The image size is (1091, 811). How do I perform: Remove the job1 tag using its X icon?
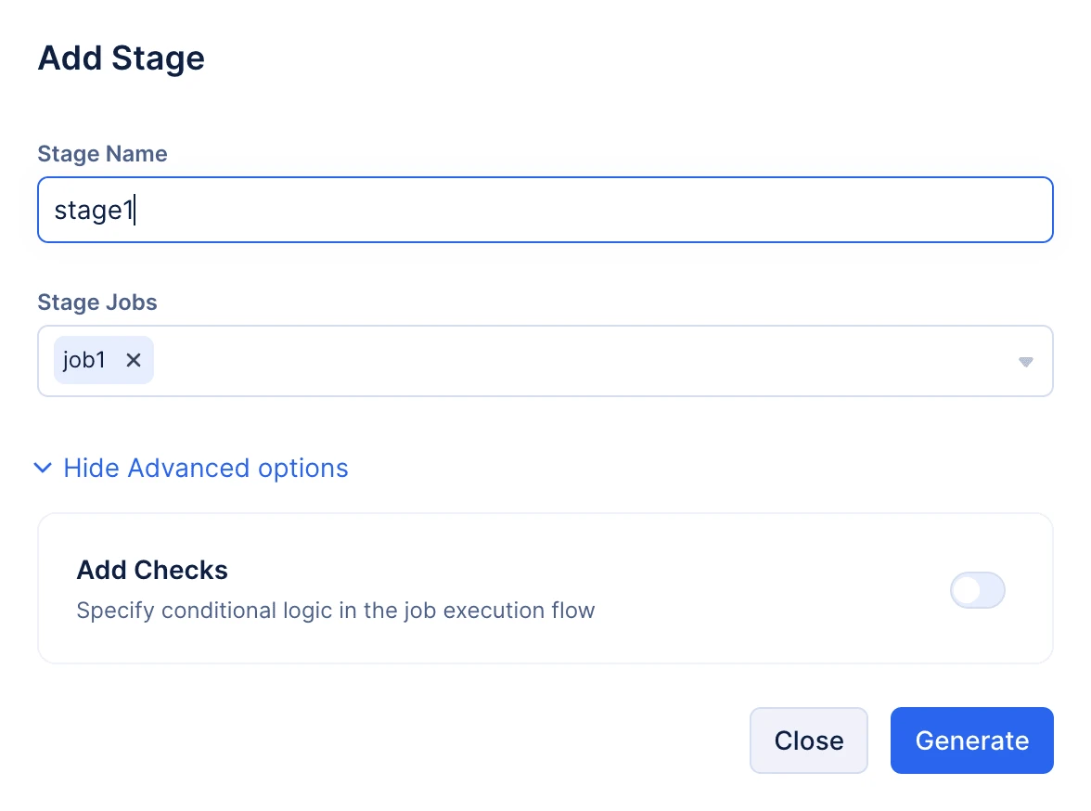point(134,360)
